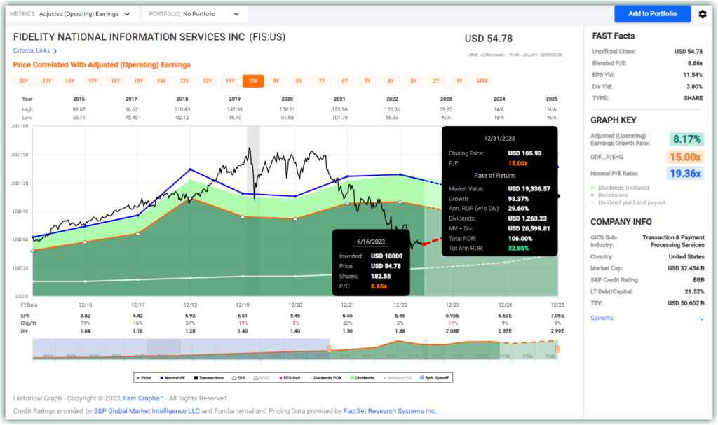Open the Portfolio dropdown
The image size is (718, 425).
[194, 14]
